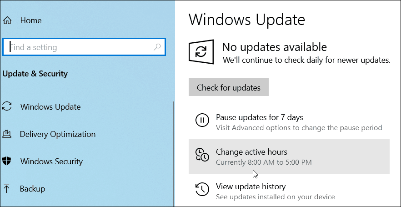The image size is (401, 207).
Task: Click the magnifier icon in search box
Action: pyautogui.click(x=157, y=47)
